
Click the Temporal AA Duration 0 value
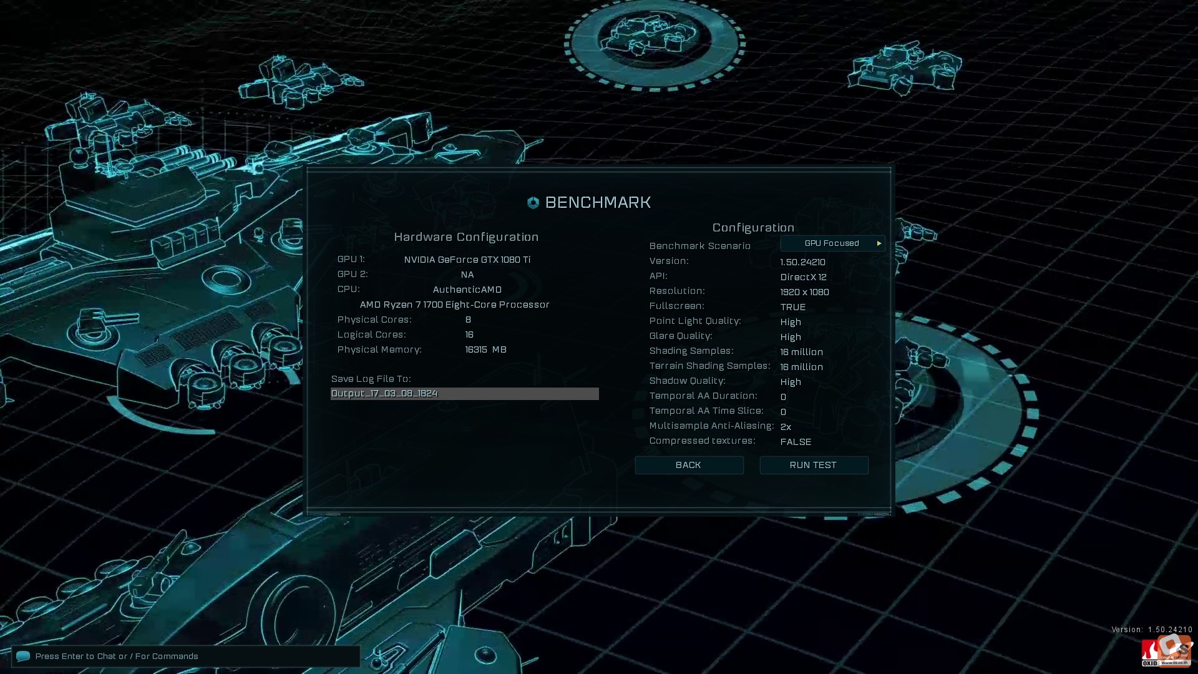[783, 397]
